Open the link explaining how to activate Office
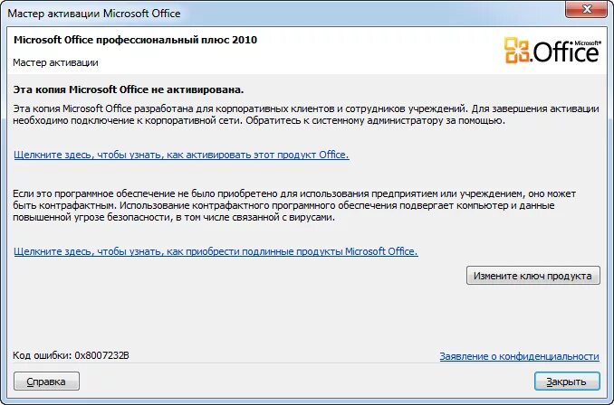Viewport: 614px width, 405px height. pyautogui.click(x=181, y=155)
